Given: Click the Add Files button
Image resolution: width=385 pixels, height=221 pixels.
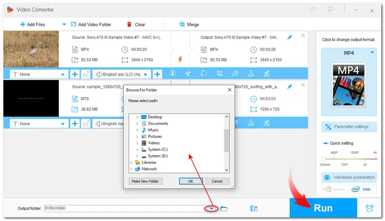Looking at the screenshot, I should click(x=32, y=25).
